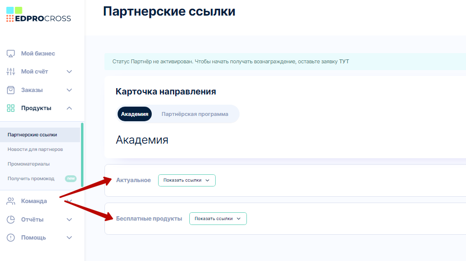Click the Бесплатные продукты section label
This screenshot has width=466, height=261.
149,219
